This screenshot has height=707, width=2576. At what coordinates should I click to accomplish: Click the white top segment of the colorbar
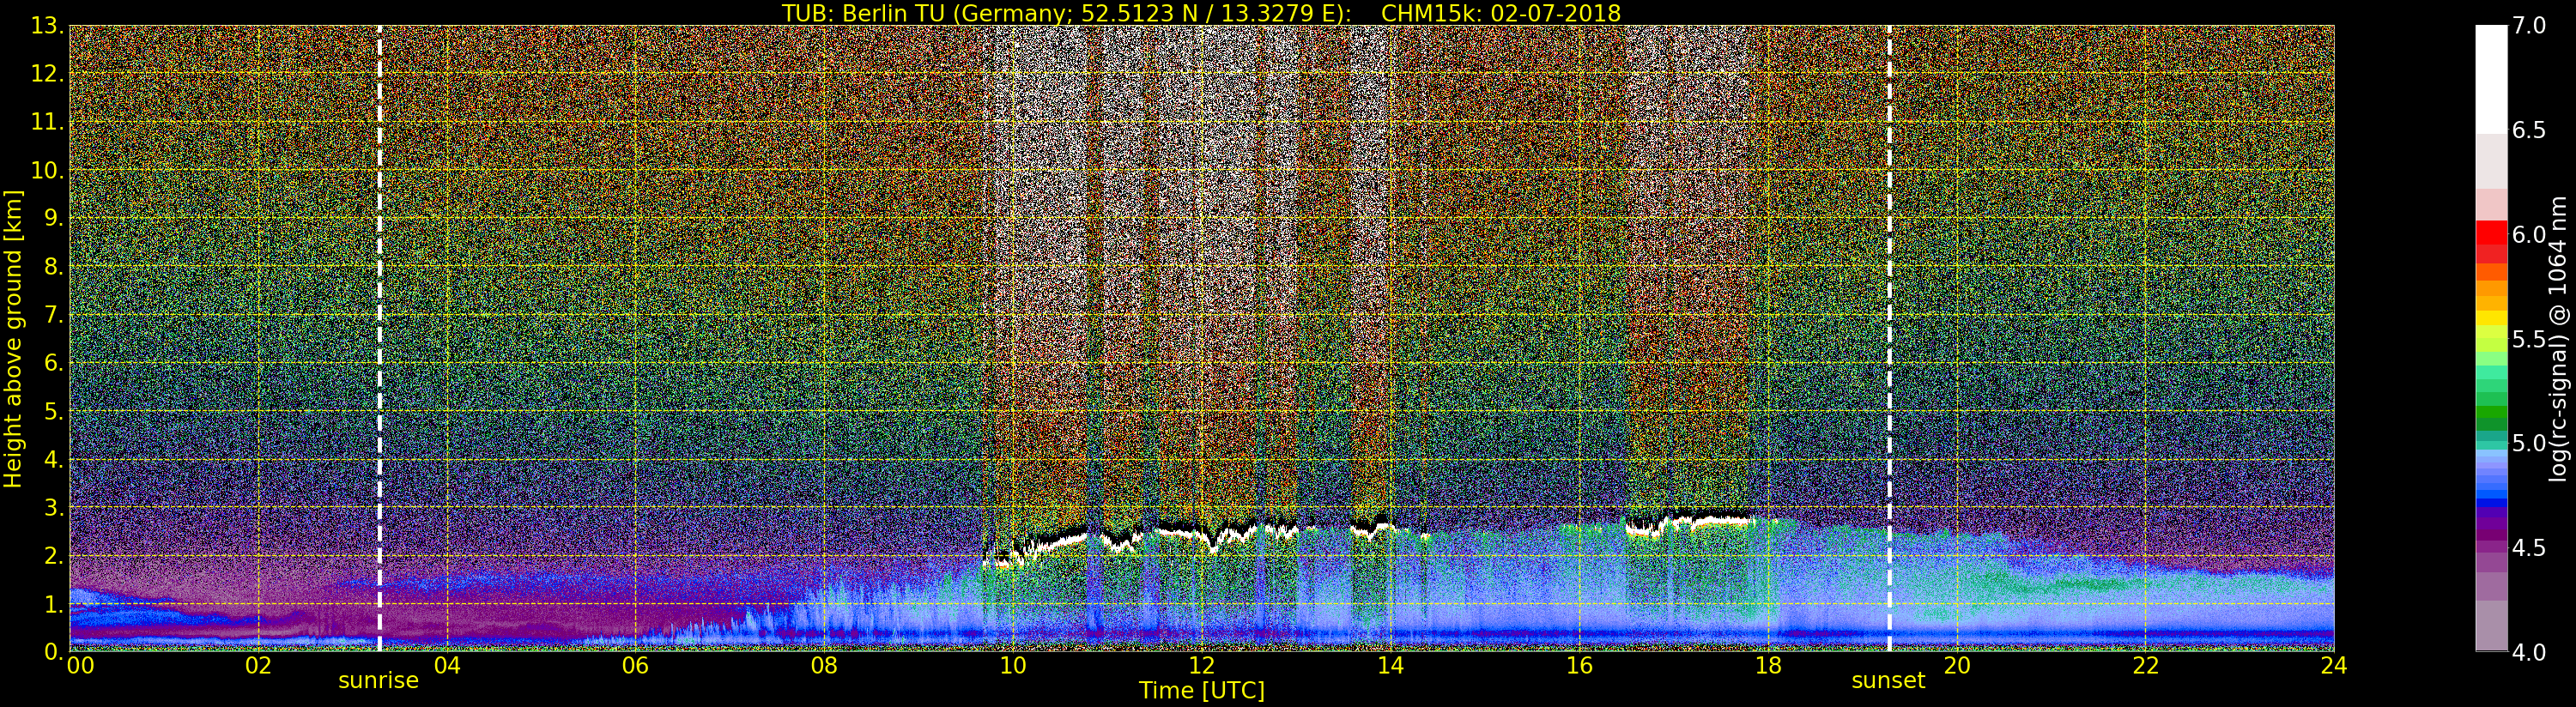(2491, 80)
